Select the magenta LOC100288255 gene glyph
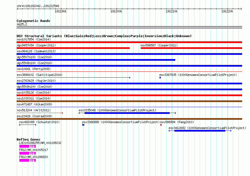250x176 pixels. pos(28,146)
